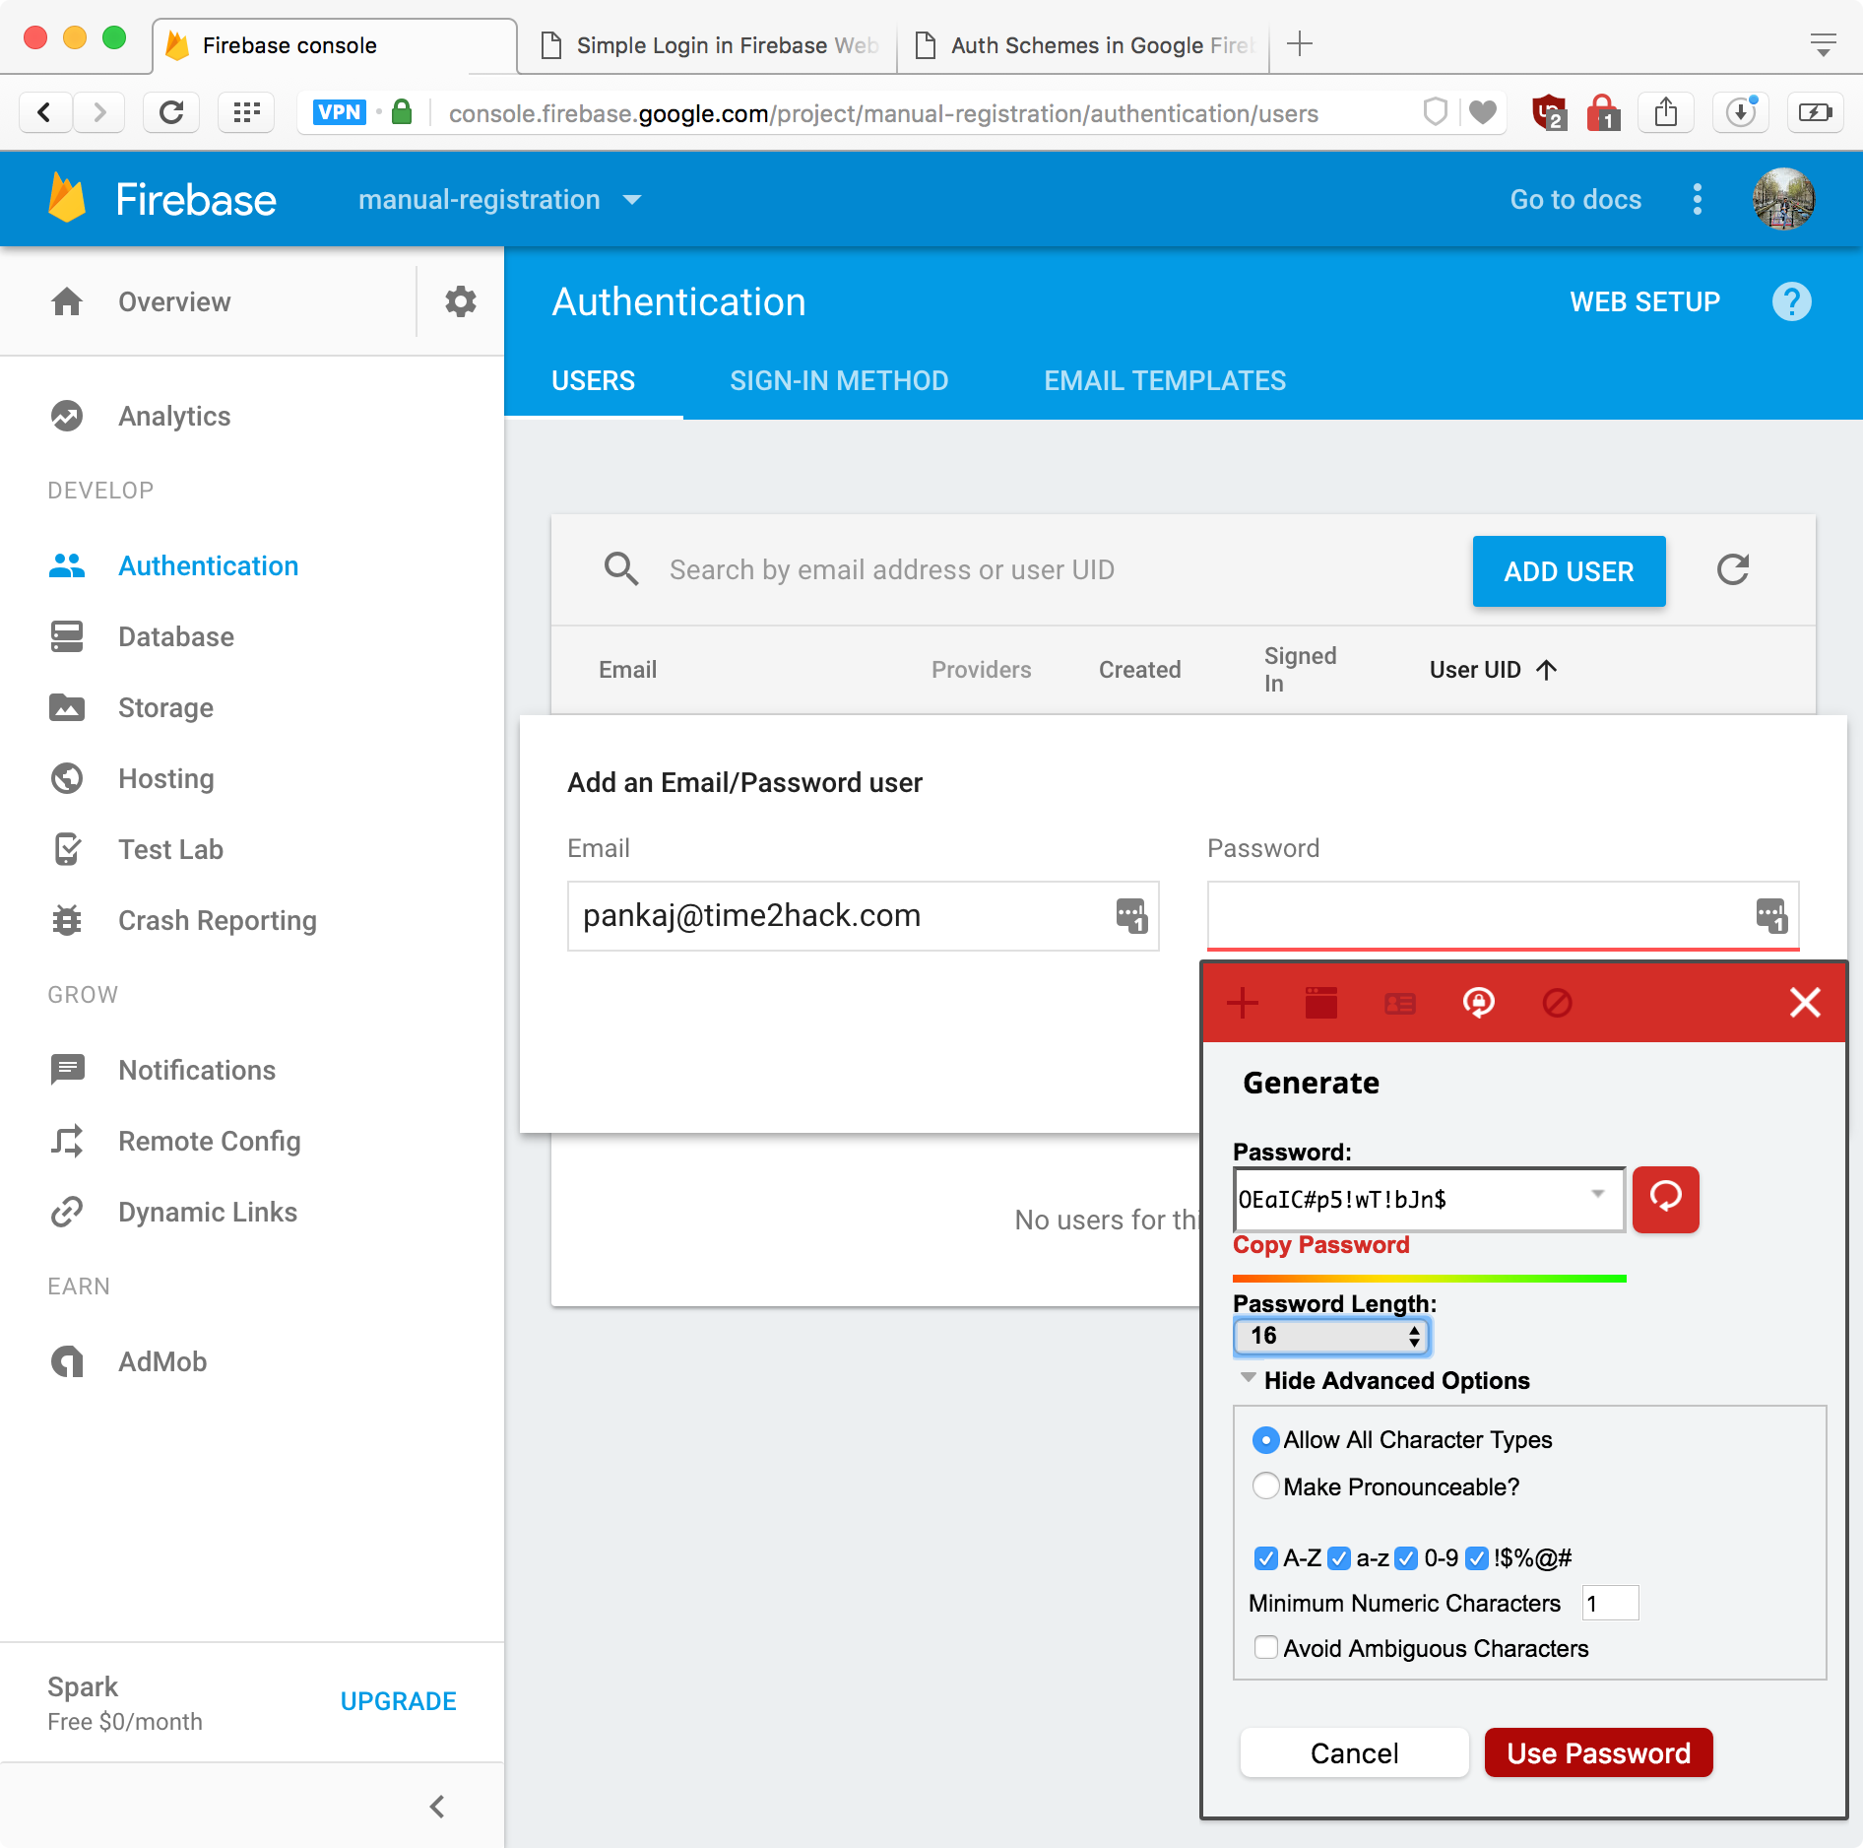Click the plus icon in LastPass popup
Screen dimensions: 1863x1848
(1243, 1003)
